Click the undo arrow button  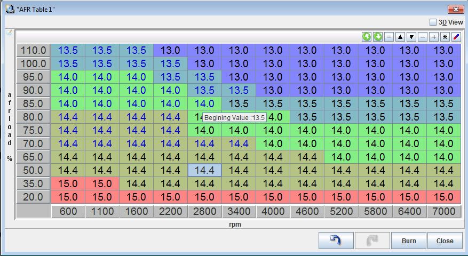coord(336,241)
